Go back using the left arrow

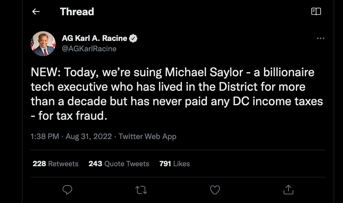pyautogui.click(x=36, y=12)
